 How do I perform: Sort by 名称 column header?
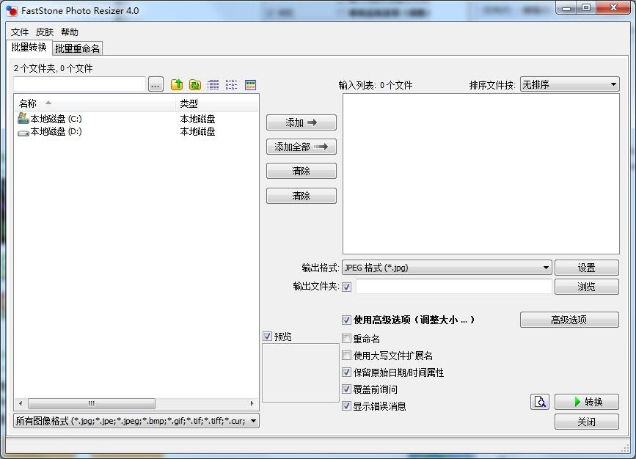tap(95, 103)
